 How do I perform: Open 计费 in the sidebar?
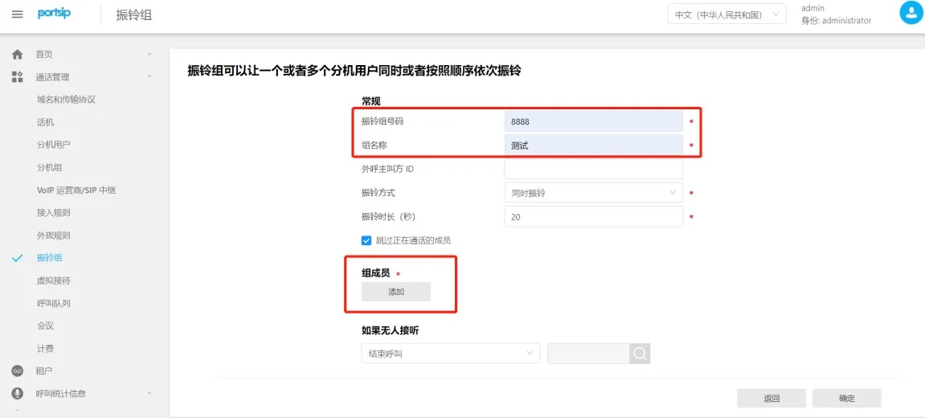tap(46, 348)
